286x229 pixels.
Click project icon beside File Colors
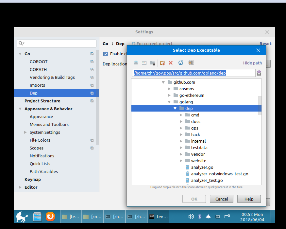click(92, 140)
